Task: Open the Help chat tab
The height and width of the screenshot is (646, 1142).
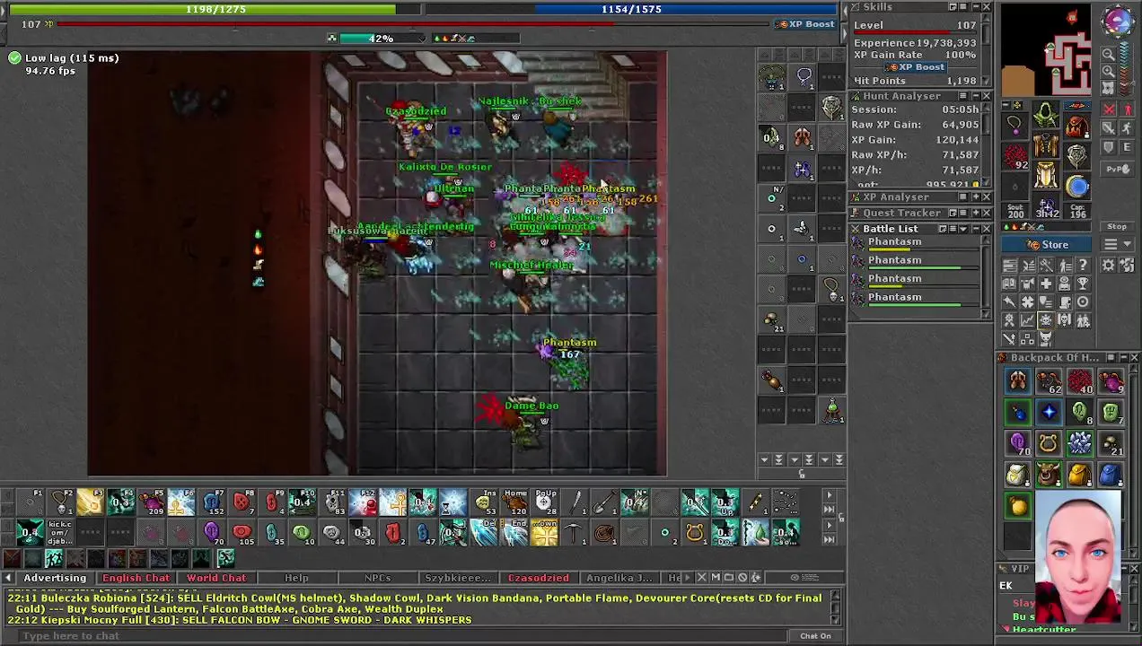Action: click(296, 578)
